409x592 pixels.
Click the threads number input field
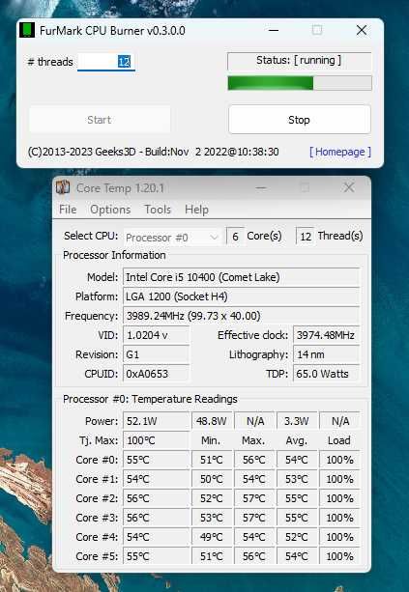click(106, 62)
